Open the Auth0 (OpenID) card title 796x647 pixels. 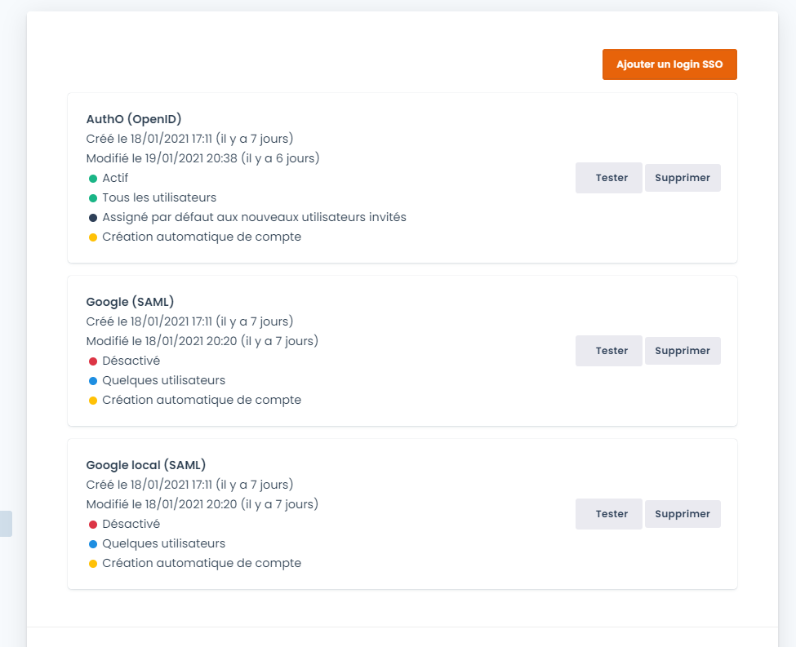(134, 119)
